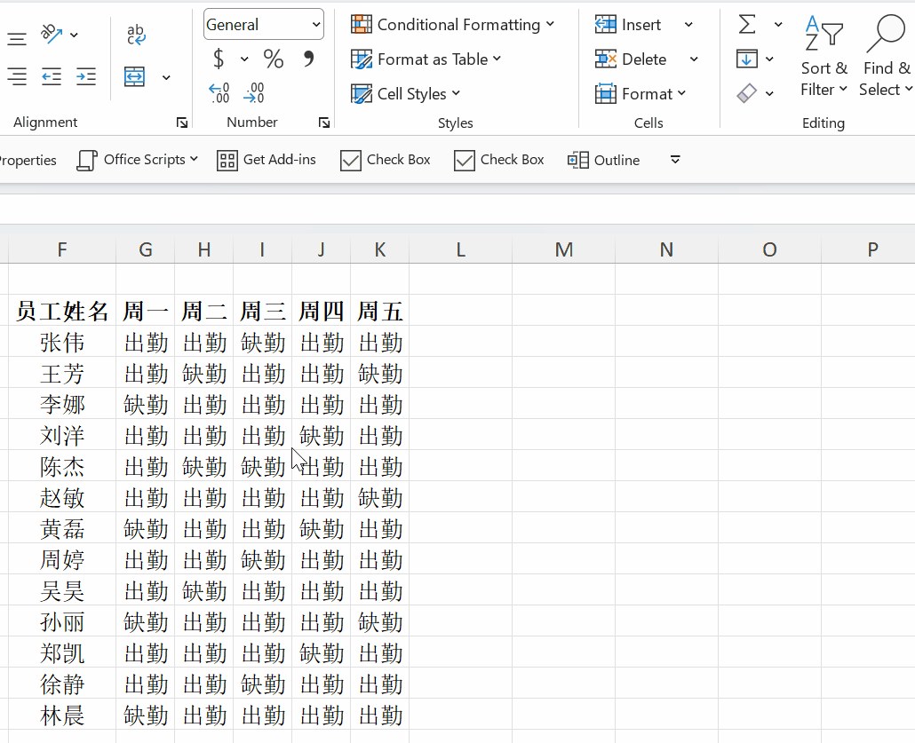Select 李娜's 周一 缺勤 cell
915x743 pixels.
[146, 404]
